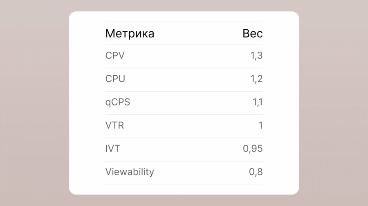Select the qCPS metric name
The height and width of the screenshot is (206, 368).
pyautogui.click(x=118, y=102)
